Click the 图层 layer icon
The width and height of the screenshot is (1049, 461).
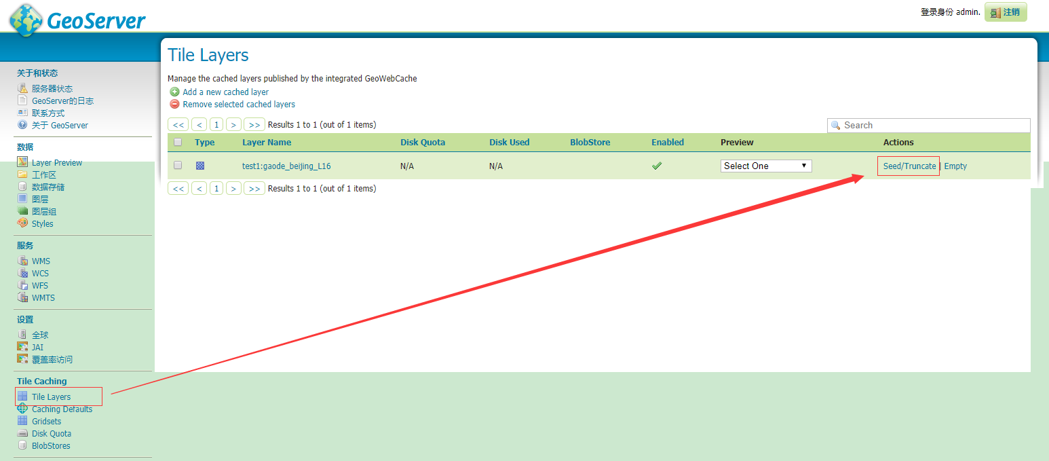point(22,199)
